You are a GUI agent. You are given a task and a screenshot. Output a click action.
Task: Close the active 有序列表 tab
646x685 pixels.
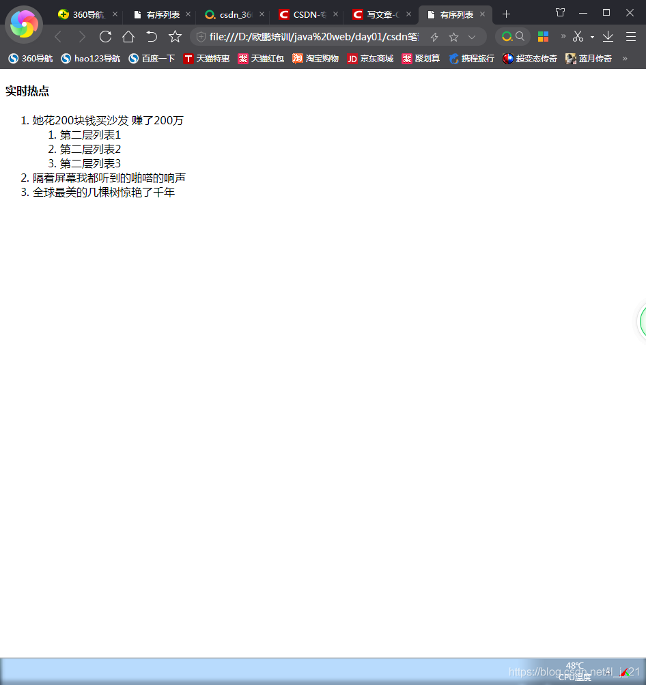(482, 14)
